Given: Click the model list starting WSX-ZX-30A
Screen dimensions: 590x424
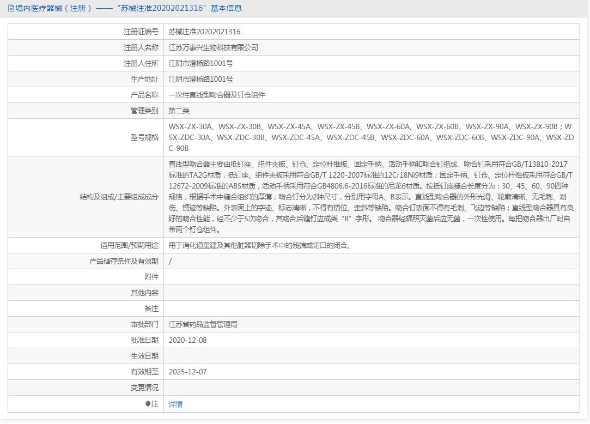Looking at the screenshot, I should tap(371, 137).
